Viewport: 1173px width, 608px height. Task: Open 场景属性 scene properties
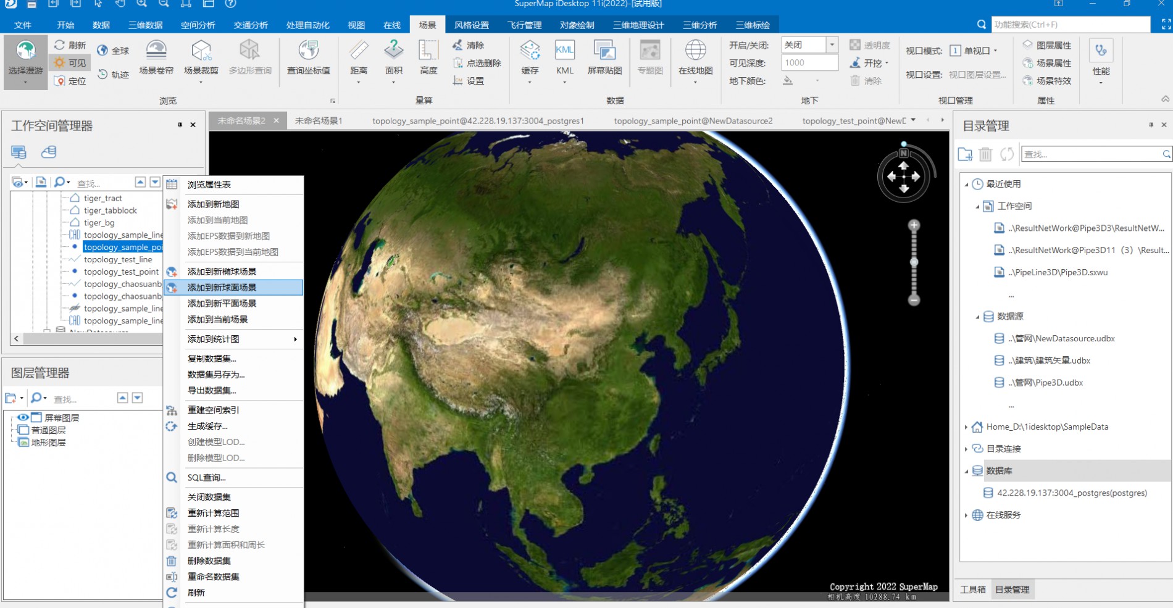click(1047, 63)
